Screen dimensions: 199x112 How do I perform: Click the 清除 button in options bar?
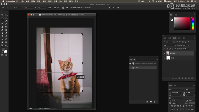coord(49,8)
